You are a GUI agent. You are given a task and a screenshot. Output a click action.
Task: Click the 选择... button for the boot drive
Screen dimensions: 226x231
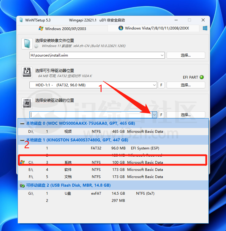point(186,85)
